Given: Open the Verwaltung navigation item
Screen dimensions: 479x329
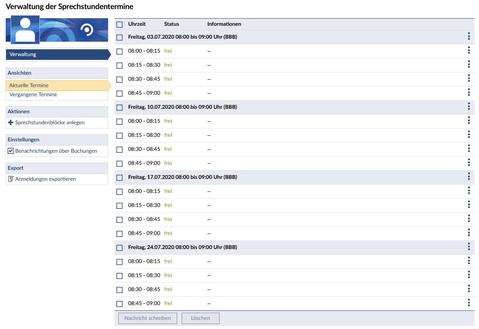Looking at the screenshot, I should coord(23,54).
